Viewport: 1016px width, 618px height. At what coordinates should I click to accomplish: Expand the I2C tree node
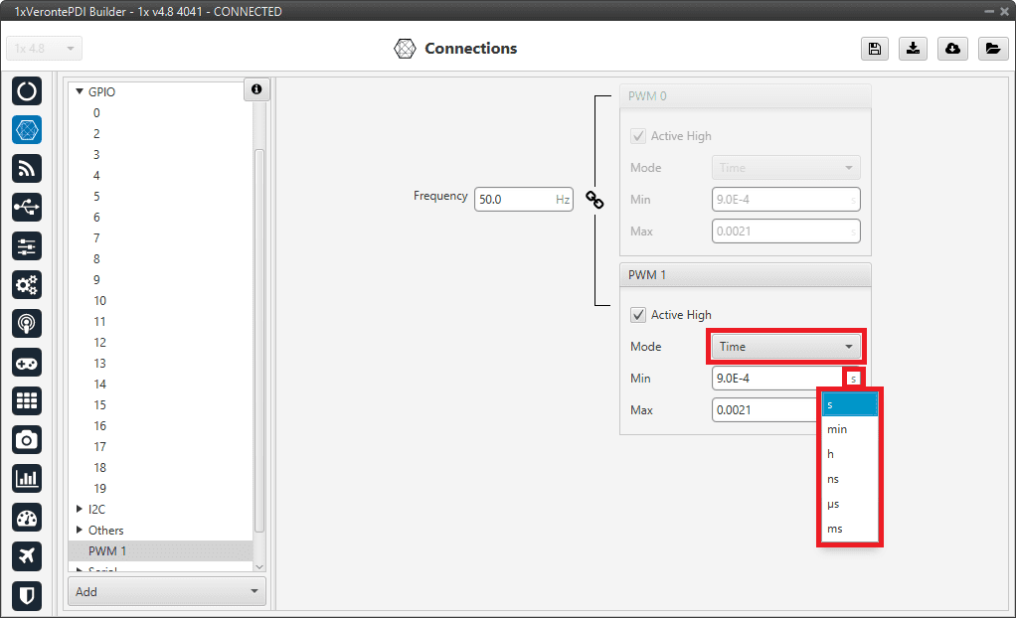(80, 509)
